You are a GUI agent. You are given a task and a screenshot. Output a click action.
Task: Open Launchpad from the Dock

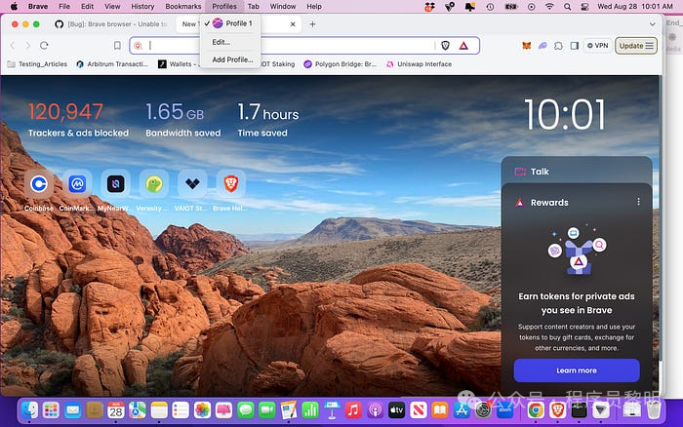tap(51, 410)
